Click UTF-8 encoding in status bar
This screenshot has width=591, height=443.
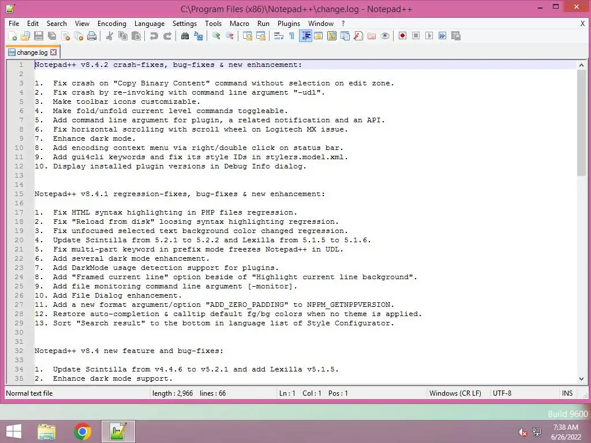click(x=502, y=393)
